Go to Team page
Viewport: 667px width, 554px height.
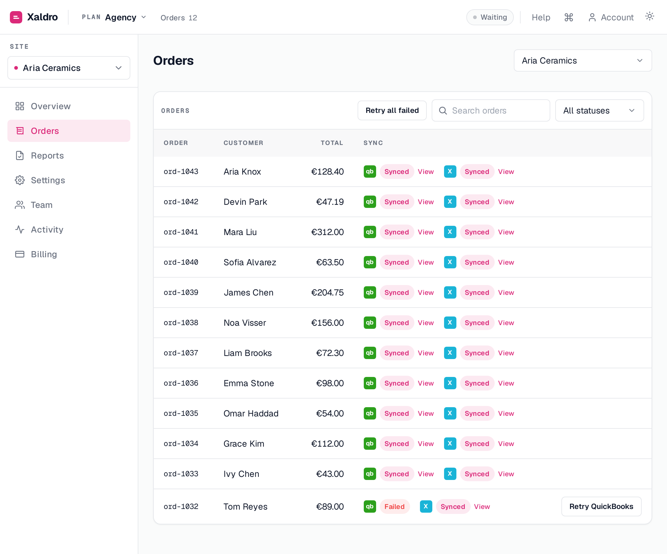click(x=69, y=205)
